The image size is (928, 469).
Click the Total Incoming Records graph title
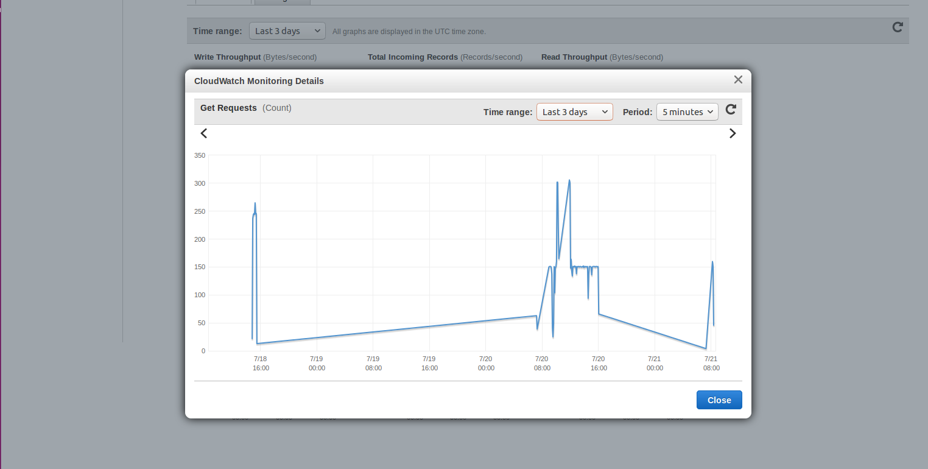tap(412, 57)
